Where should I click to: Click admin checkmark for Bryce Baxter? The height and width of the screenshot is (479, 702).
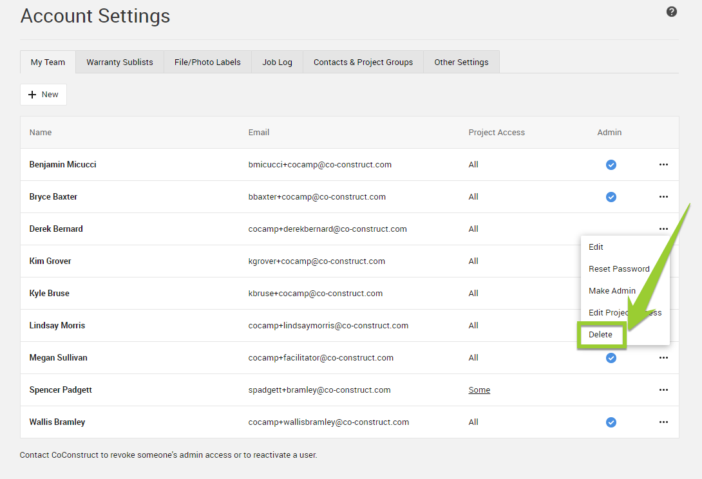coord(611,197)
